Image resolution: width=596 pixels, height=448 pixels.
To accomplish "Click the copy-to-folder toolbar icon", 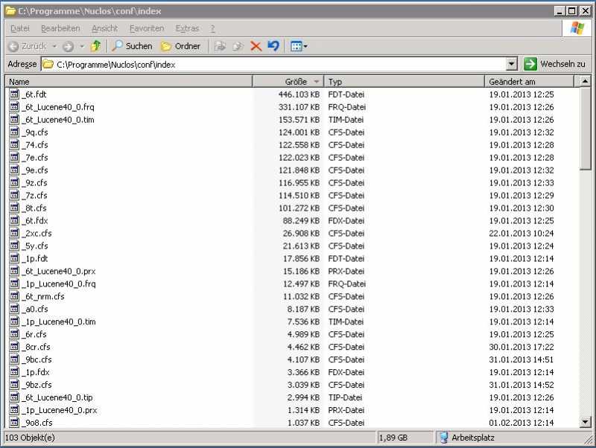I will pyautogui.click(x=238, y=46).
